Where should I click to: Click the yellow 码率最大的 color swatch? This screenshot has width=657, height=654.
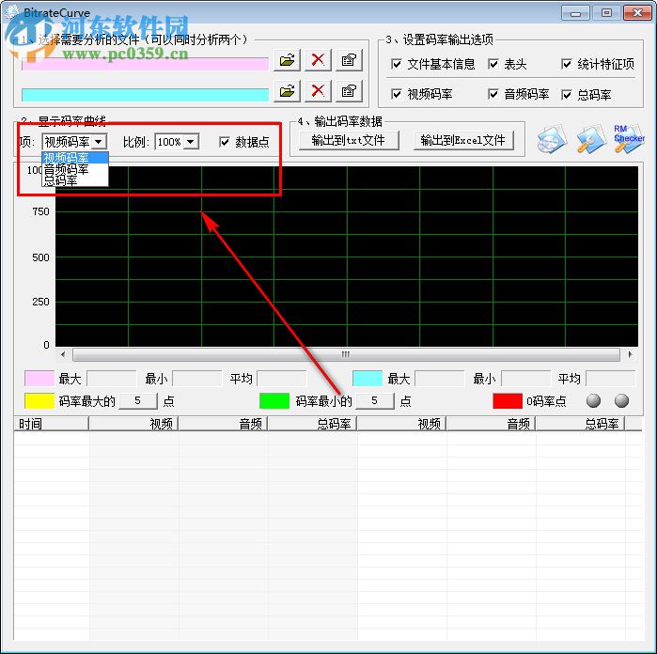(x=39, y=401)
